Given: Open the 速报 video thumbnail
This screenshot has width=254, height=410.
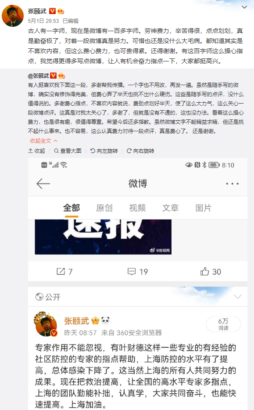Looking at the screenshot, I should pyautogui.click(x=103, y=237).
